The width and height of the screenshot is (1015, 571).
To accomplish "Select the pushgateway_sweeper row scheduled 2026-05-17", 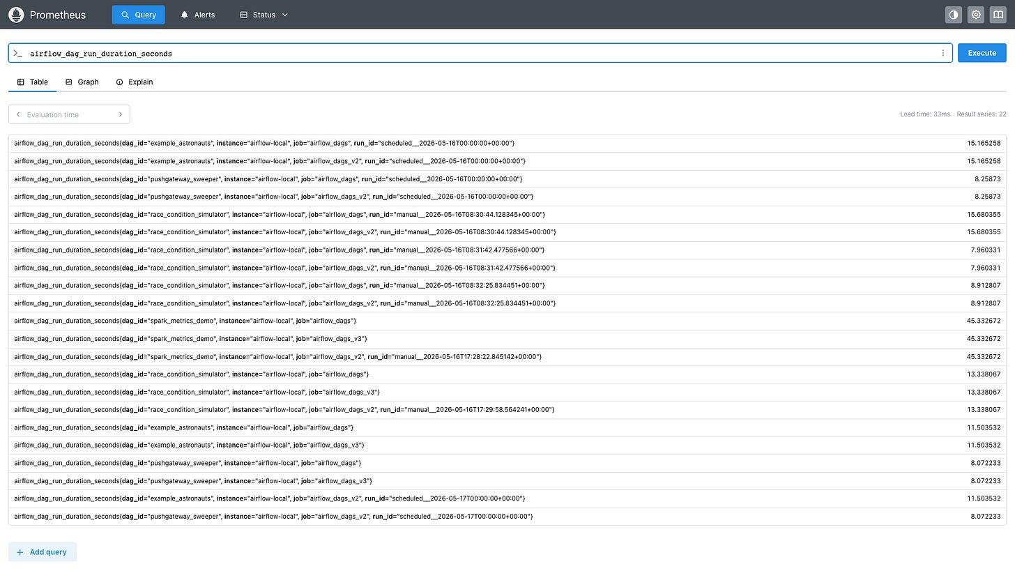I will [x=507, y=517].
